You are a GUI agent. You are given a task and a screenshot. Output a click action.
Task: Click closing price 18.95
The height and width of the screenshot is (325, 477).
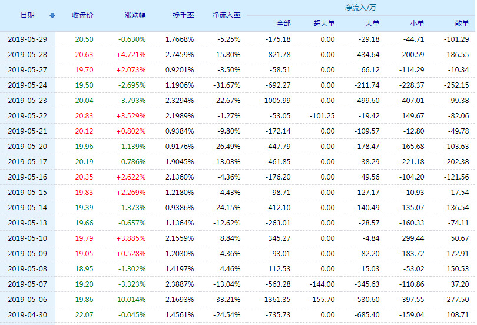click(84, 268)
